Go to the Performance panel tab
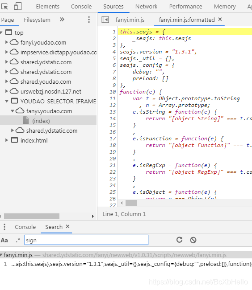 (x=186, y=7)
